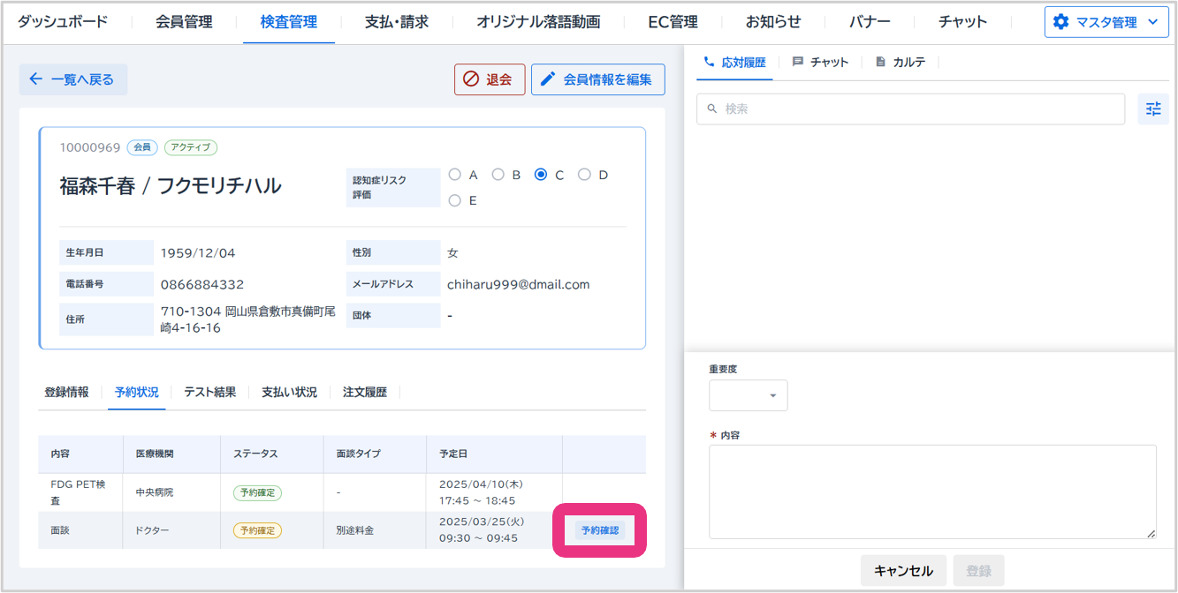Image resolution: width=1178 pixels, height=593 pixels.
Task: Click the filter sliders icon beside search
Action: 1152,109
